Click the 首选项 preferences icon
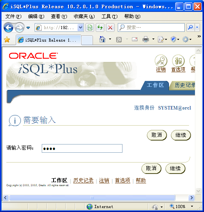This screenshot has width=204, height=212. (x=178, y=61)
